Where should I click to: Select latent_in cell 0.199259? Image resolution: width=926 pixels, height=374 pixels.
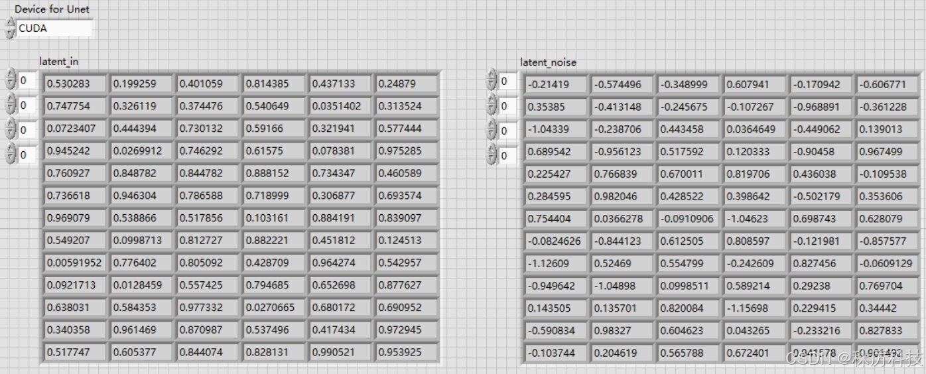tap(141, 84)
